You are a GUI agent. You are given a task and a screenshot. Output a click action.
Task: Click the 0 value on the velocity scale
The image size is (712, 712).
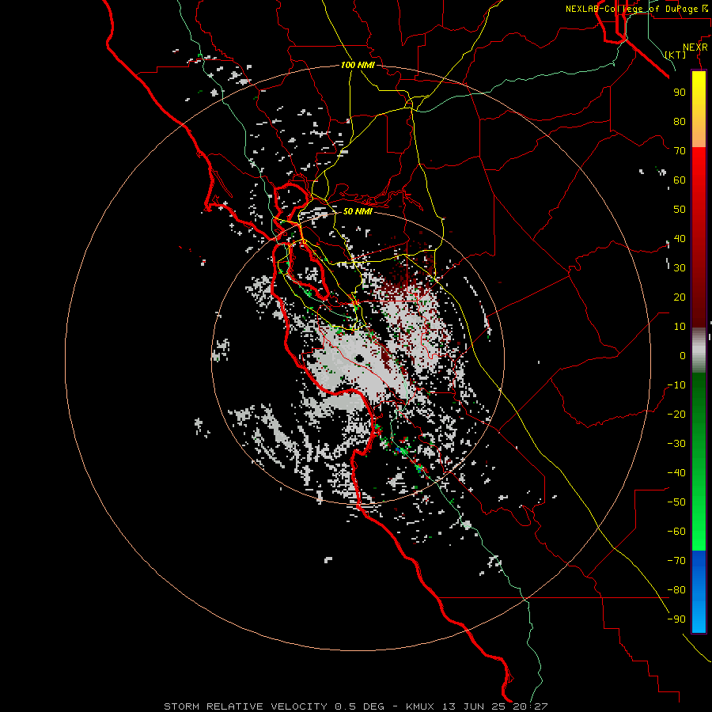(x=683, y=355)
